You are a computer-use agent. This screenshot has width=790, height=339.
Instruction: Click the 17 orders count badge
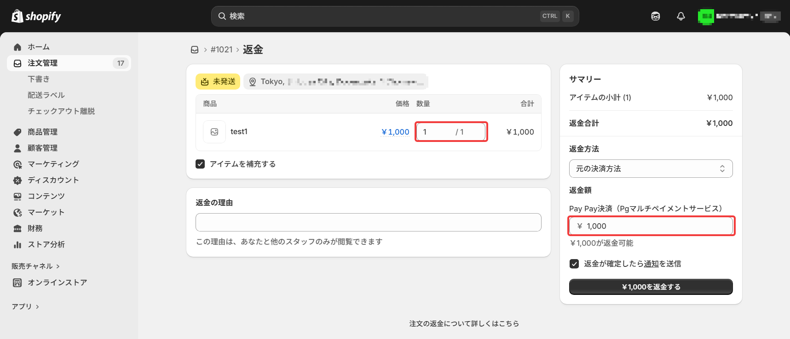[x=121, y=63]
